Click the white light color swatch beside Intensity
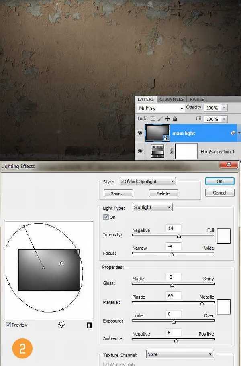Screen dimensions: 241x366 pos(223,236)
